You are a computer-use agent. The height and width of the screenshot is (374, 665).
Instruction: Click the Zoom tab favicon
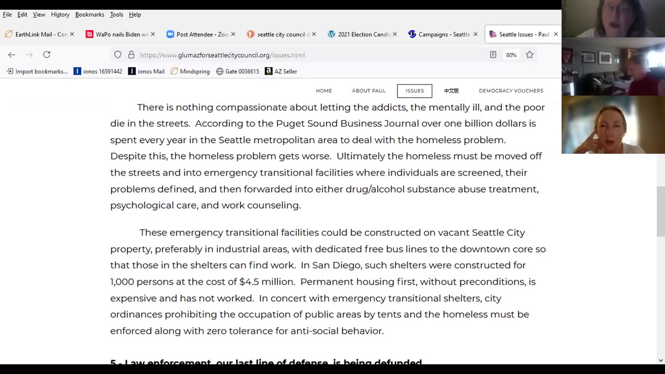pyautogui.click(x=170, y=34)
